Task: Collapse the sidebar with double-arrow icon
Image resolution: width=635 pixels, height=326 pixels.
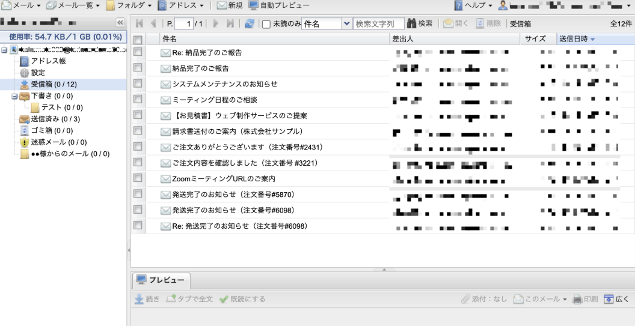Action: pos(120,23)
